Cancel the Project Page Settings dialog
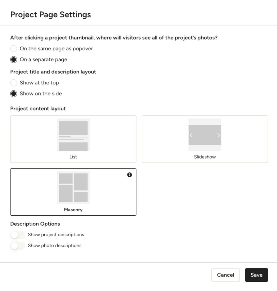 click(x=225, y=275)
